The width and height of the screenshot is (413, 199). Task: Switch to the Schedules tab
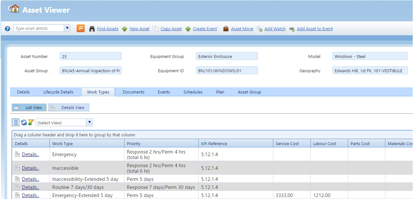[x=193, y=92]
